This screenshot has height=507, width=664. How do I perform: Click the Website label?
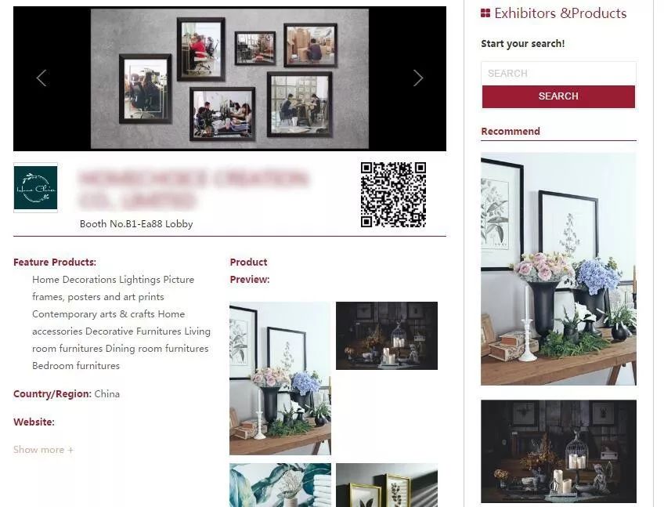click(34, 422)
